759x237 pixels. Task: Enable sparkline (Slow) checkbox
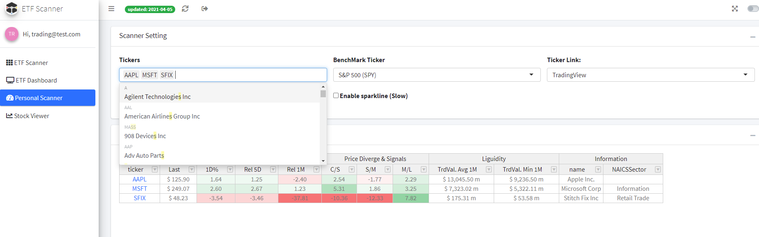336,95
